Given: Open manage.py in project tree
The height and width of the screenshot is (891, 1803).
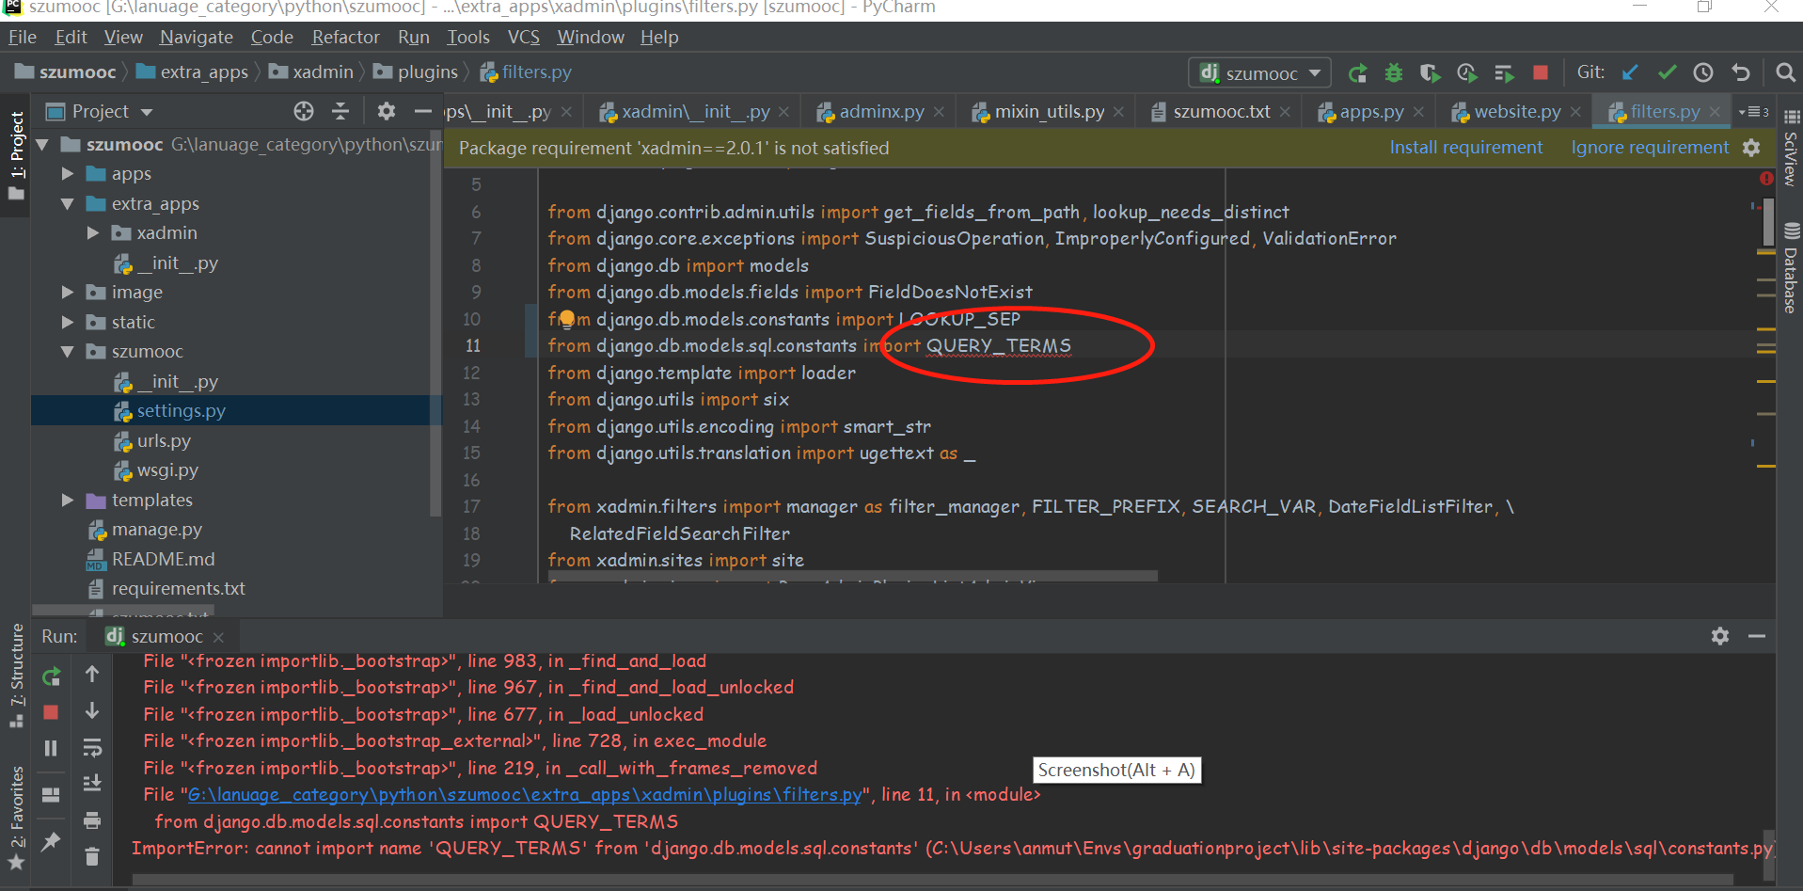Looking at the screenshot, I should tap(156, 530).
